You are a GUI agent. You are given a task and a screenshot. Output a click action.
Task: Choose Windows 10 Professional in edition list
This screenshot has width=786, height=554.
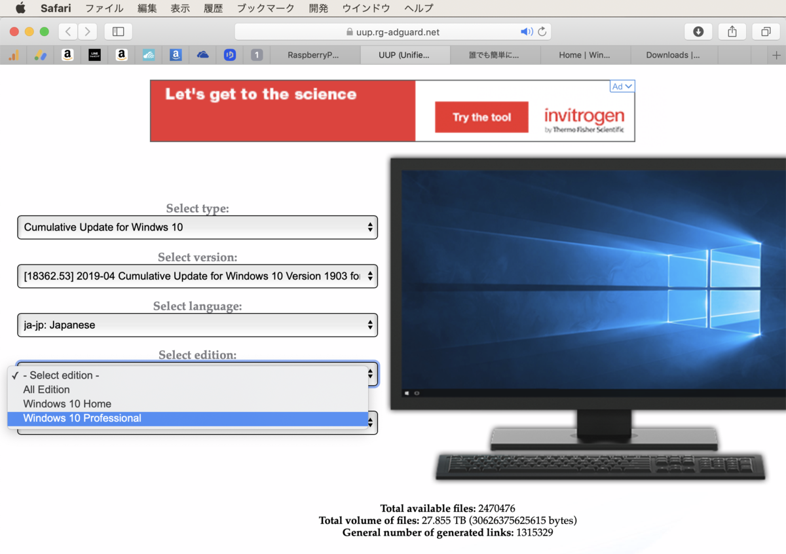[x=187, y=418]
